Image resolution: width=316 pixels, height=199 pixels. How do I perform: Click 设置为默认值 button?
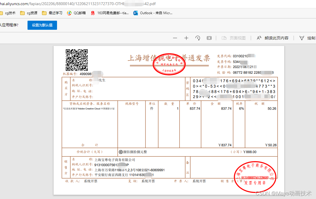[42, 25]
